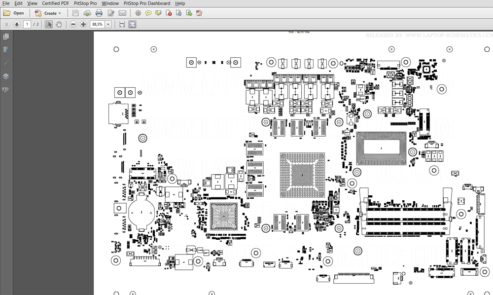
Task: Click the Open file button
Action: pos(13,13)
